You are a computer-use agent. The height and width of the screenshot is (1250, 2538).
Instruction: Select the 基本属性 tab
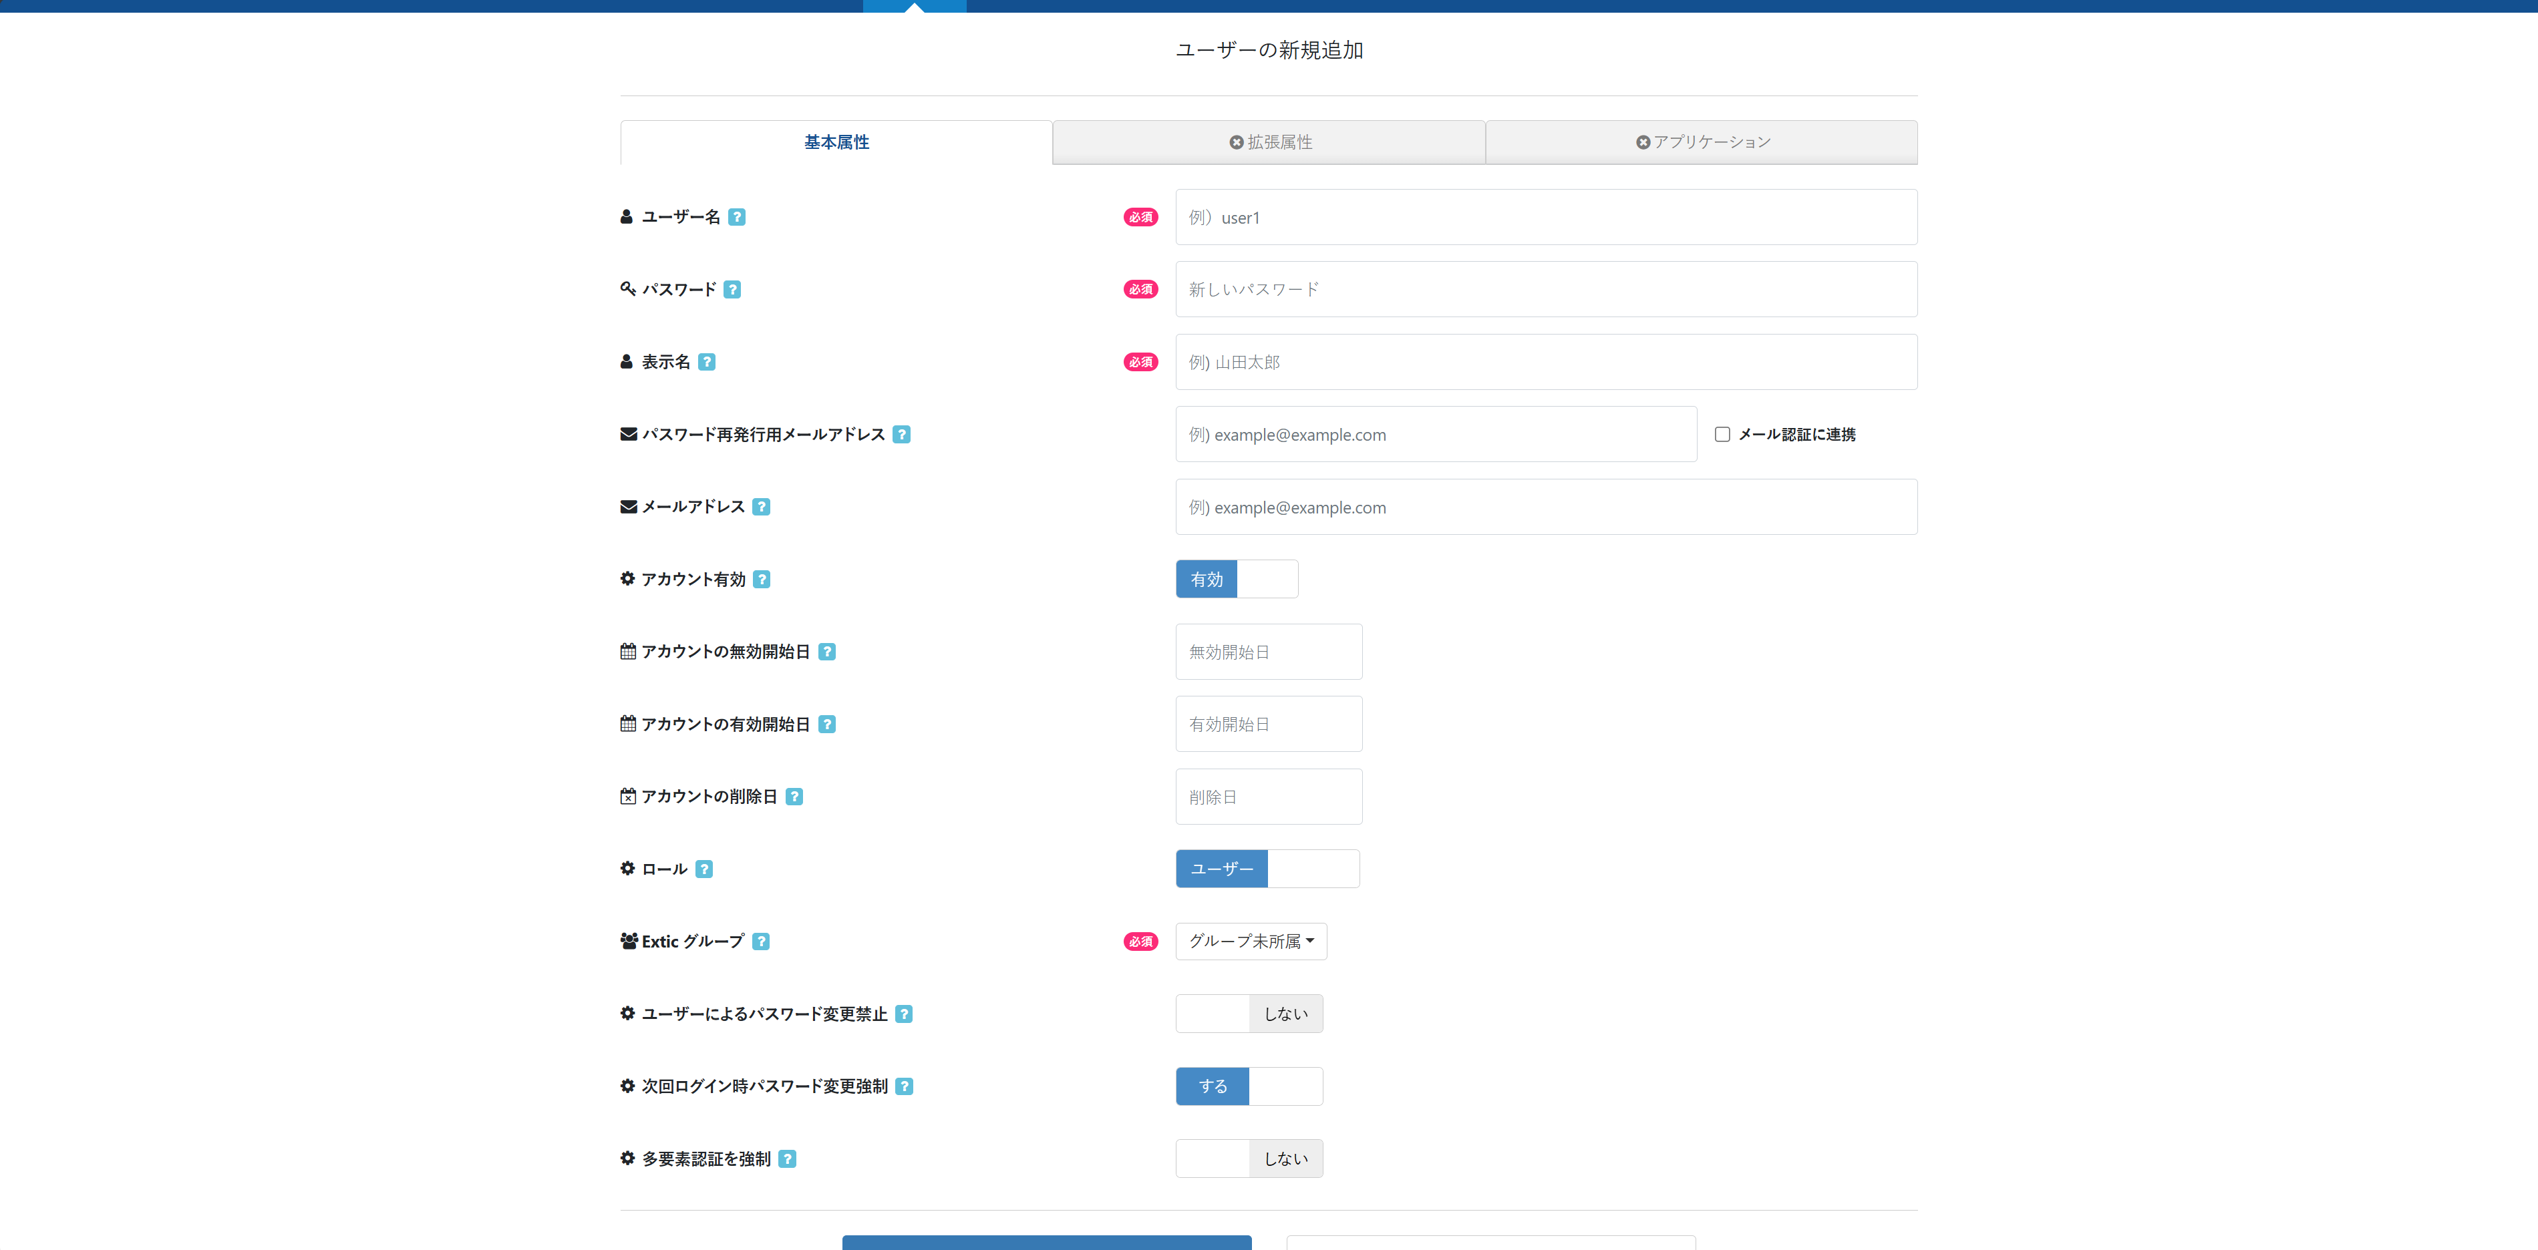coord(836,142)
